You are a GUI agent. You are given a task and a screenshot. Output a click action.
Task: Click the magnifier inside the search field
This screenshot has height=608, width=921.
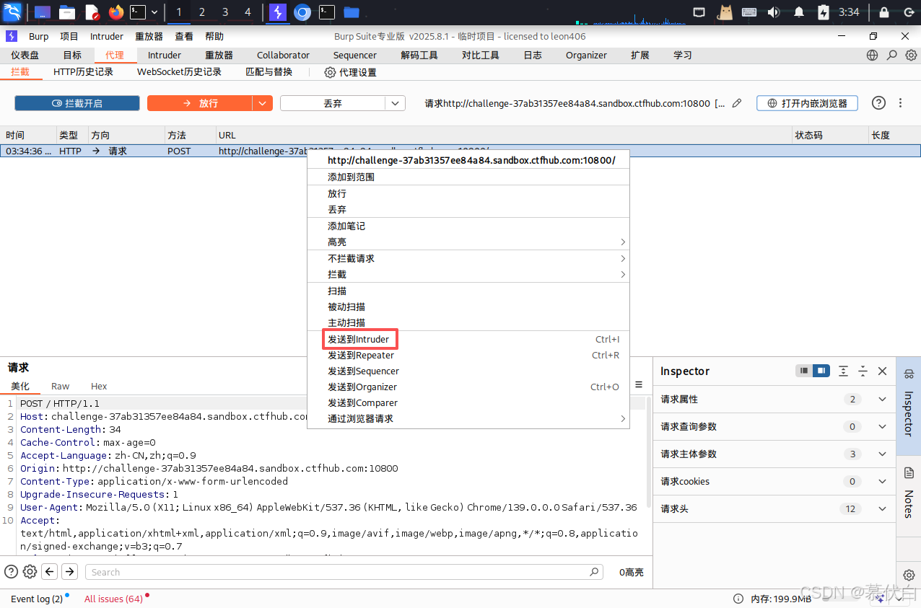(x=594, y=572)
